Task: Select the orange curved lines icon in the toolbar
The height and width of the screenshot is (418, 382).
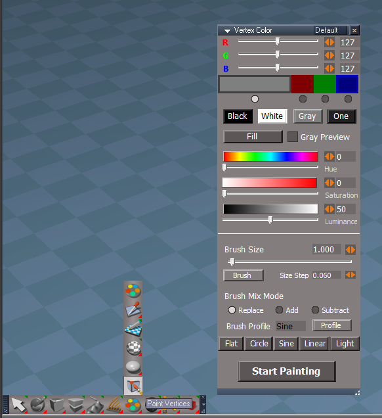Action: tap(114, 405)
